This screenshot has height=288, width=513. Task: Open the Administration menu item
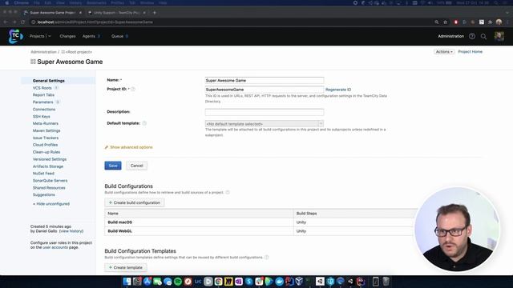tap(450, 36)
